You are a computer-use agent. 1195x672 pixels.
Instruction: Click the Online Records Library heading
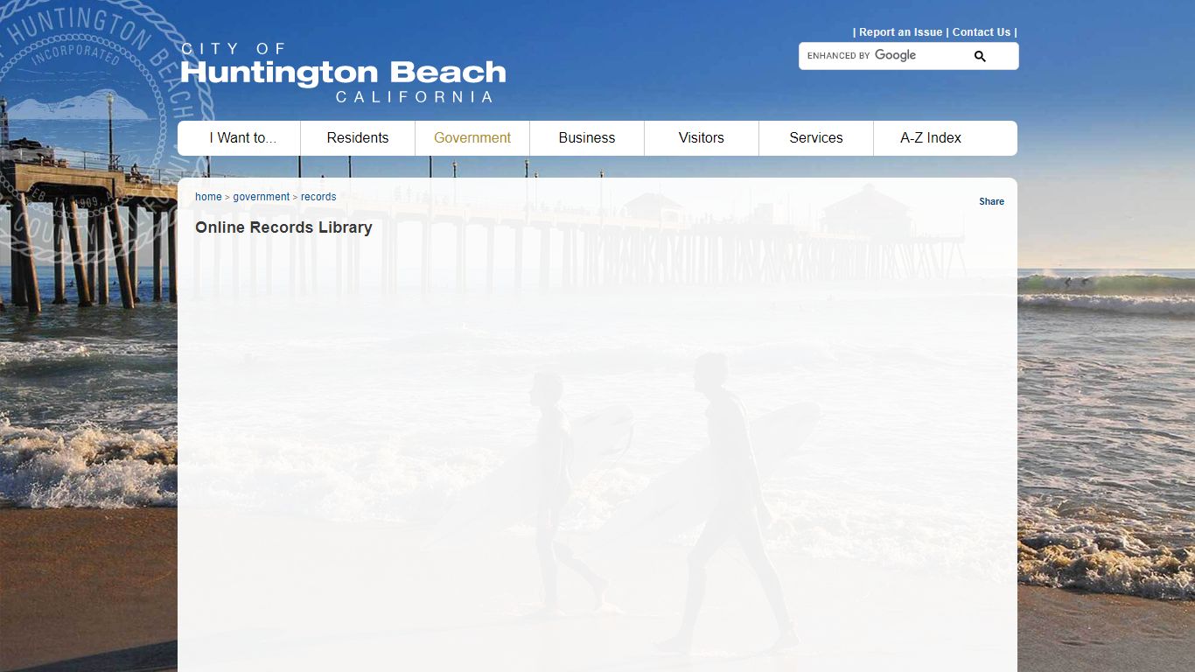coord(283,227)
